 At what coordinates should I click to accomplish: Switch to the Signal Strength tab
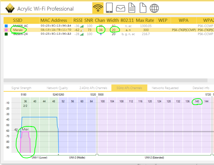(21, 88)
